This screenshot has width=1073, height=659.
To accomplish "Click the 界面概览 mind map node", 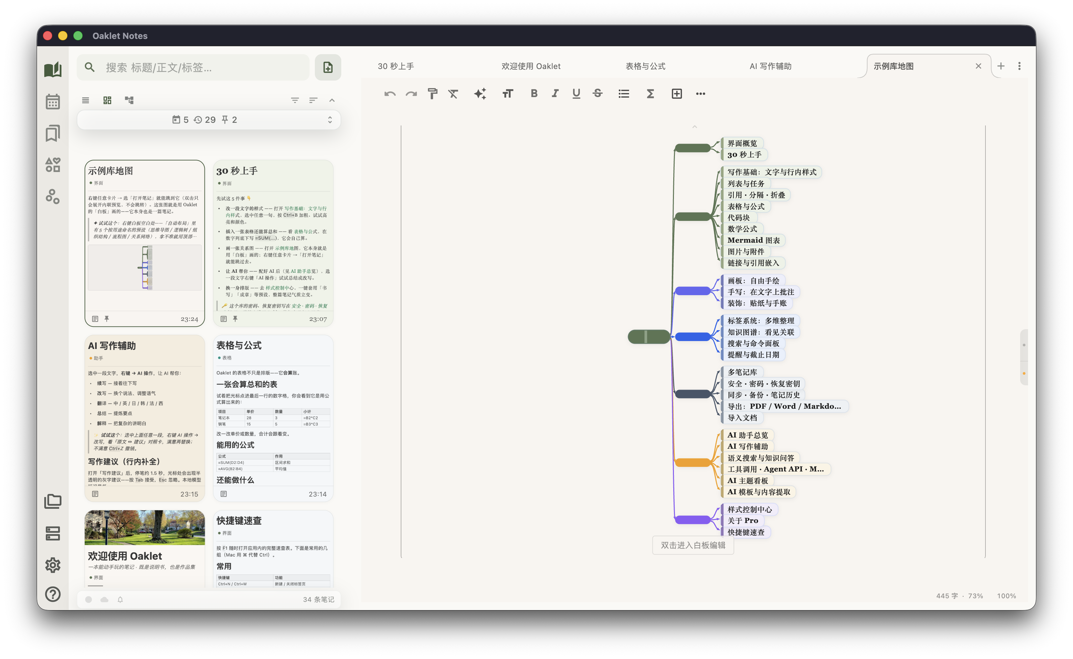I will (742, 143).
